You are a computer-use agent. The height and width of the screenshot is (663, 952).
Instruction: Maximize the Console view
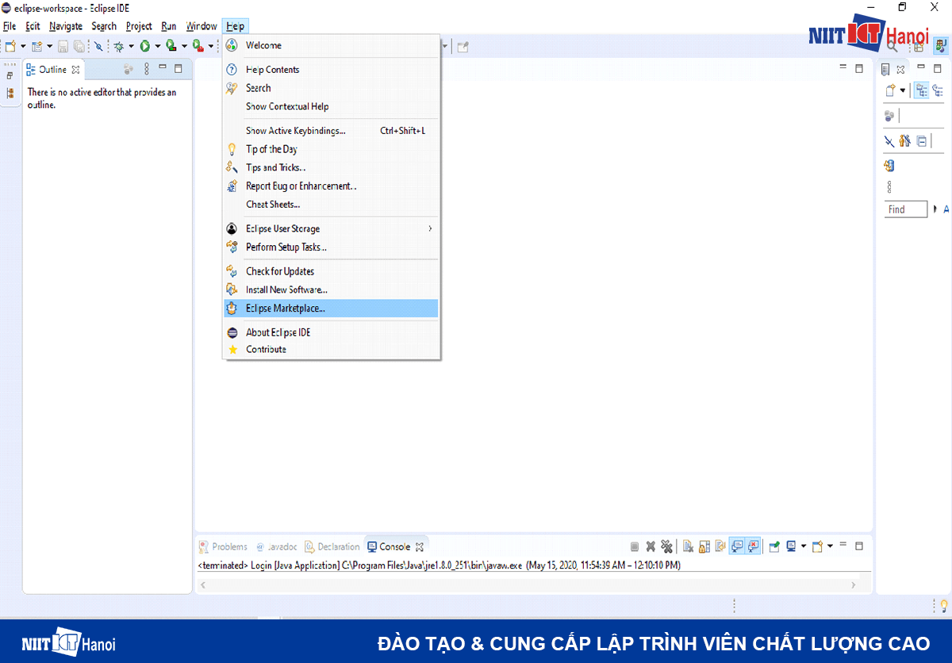click(x=859, y=546)
